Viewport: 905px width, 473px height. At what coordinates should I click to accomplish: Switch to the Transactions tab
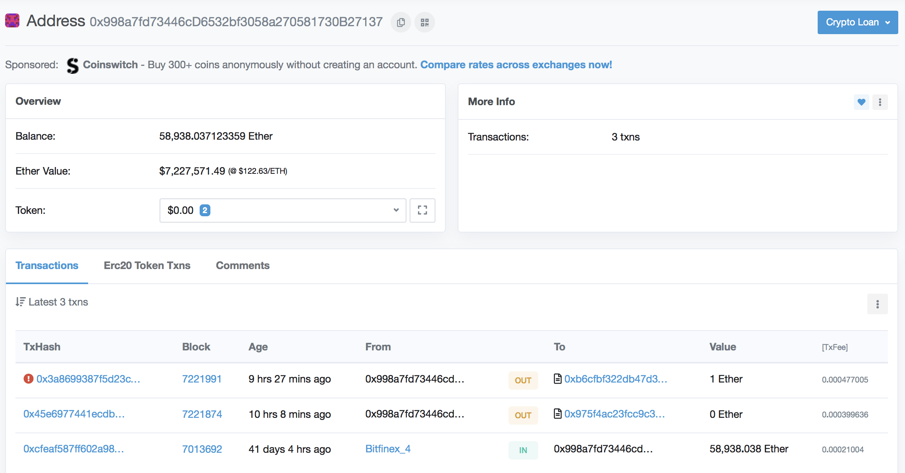(x=47, y=265)
